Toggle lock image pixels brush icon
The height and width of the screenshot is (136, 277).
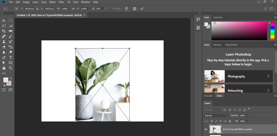coord(216,121)
